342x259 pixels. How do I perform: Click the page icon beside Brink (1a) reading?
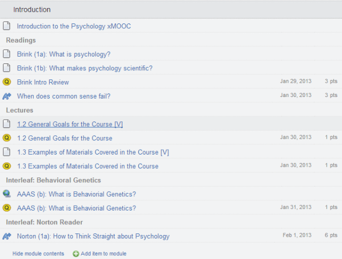6,54
